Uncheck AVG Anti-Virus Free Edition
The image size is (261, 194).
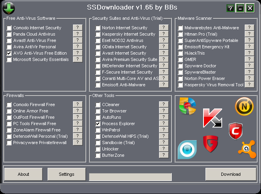click(x=9, y=53)
